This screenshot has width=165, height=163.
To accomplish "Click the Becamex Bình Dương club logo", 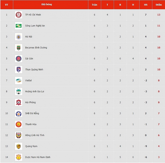I will point(19,48).
